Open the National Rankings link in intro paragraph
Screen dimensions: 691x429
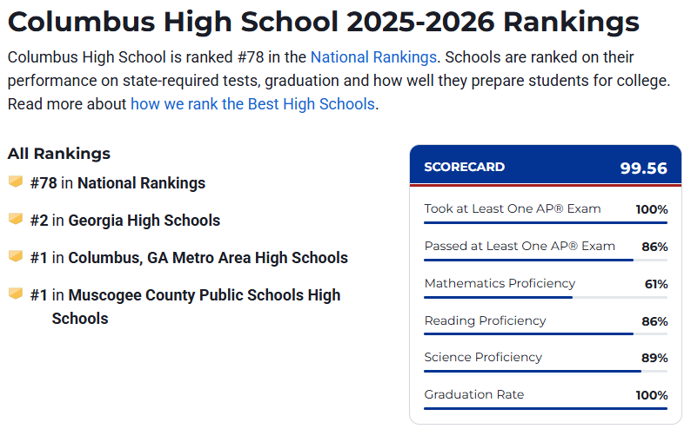point(373,58)
